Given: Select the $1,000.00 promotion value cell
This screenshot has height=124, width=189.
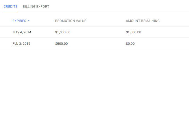Looking at the screenshot, I should coord(63,32).
